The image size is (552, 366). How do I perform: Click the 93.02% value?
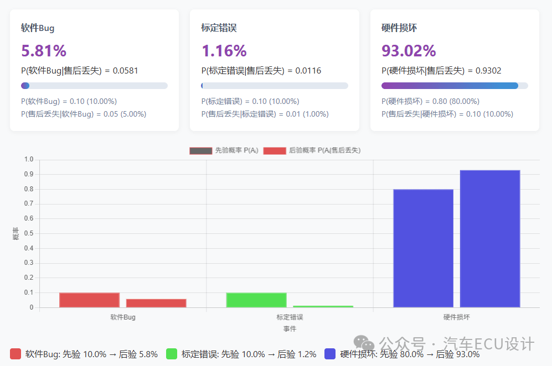click(x=409, y=51)
